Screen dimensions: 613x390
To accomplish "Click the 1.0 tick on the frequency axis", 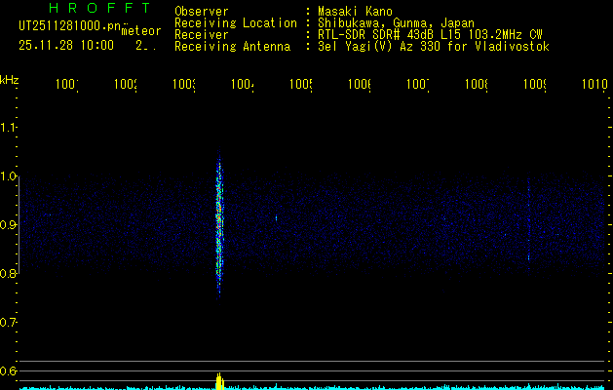I will [x=9, y=176].
